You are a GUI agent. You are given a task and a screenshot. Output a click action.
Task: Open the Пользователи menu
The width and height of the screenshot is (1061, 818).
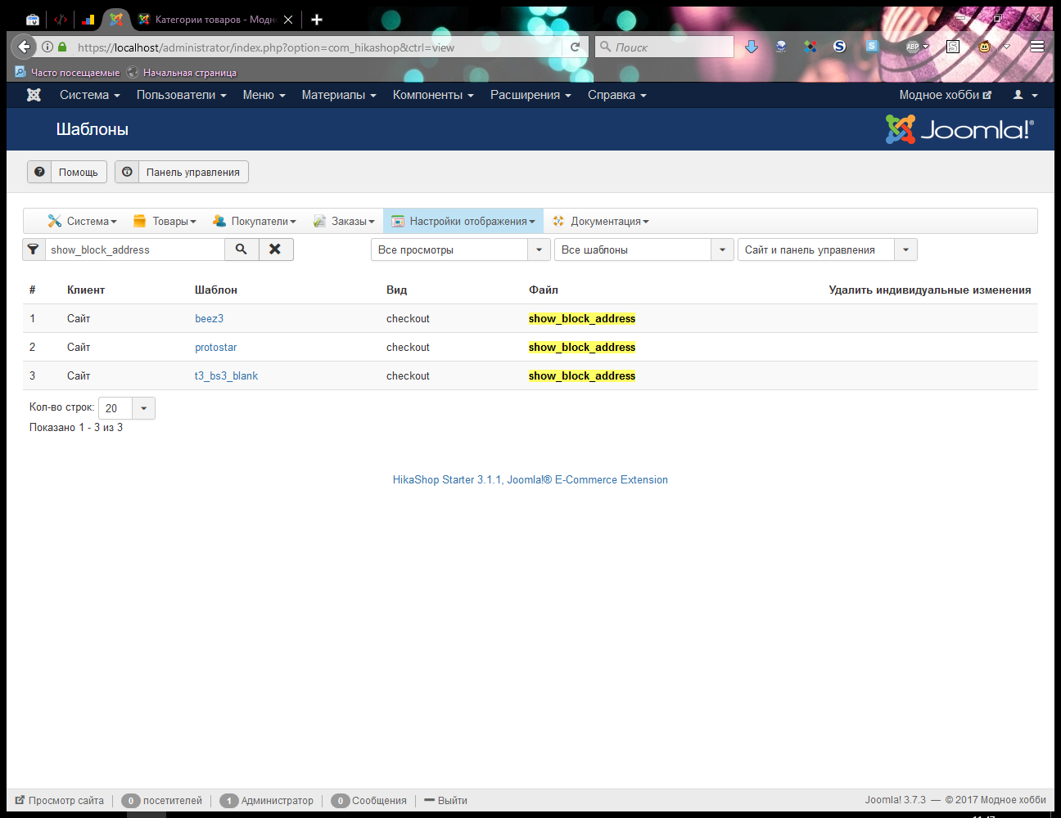[182, 95]
